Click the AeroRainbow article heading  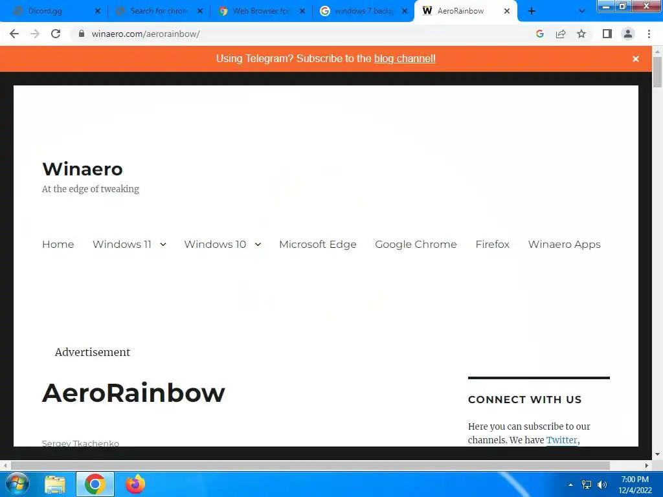(x=133, y=393)
